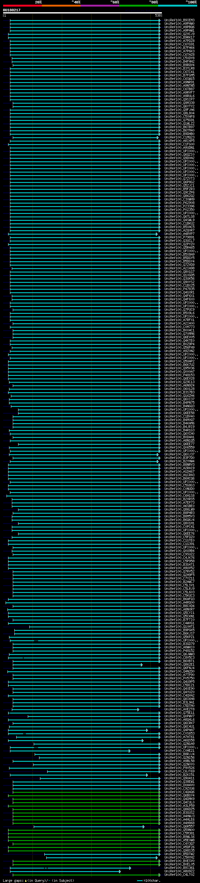Click the white query sequence ruler bar
Screen dimensions: 200x883
coord(82,13)
